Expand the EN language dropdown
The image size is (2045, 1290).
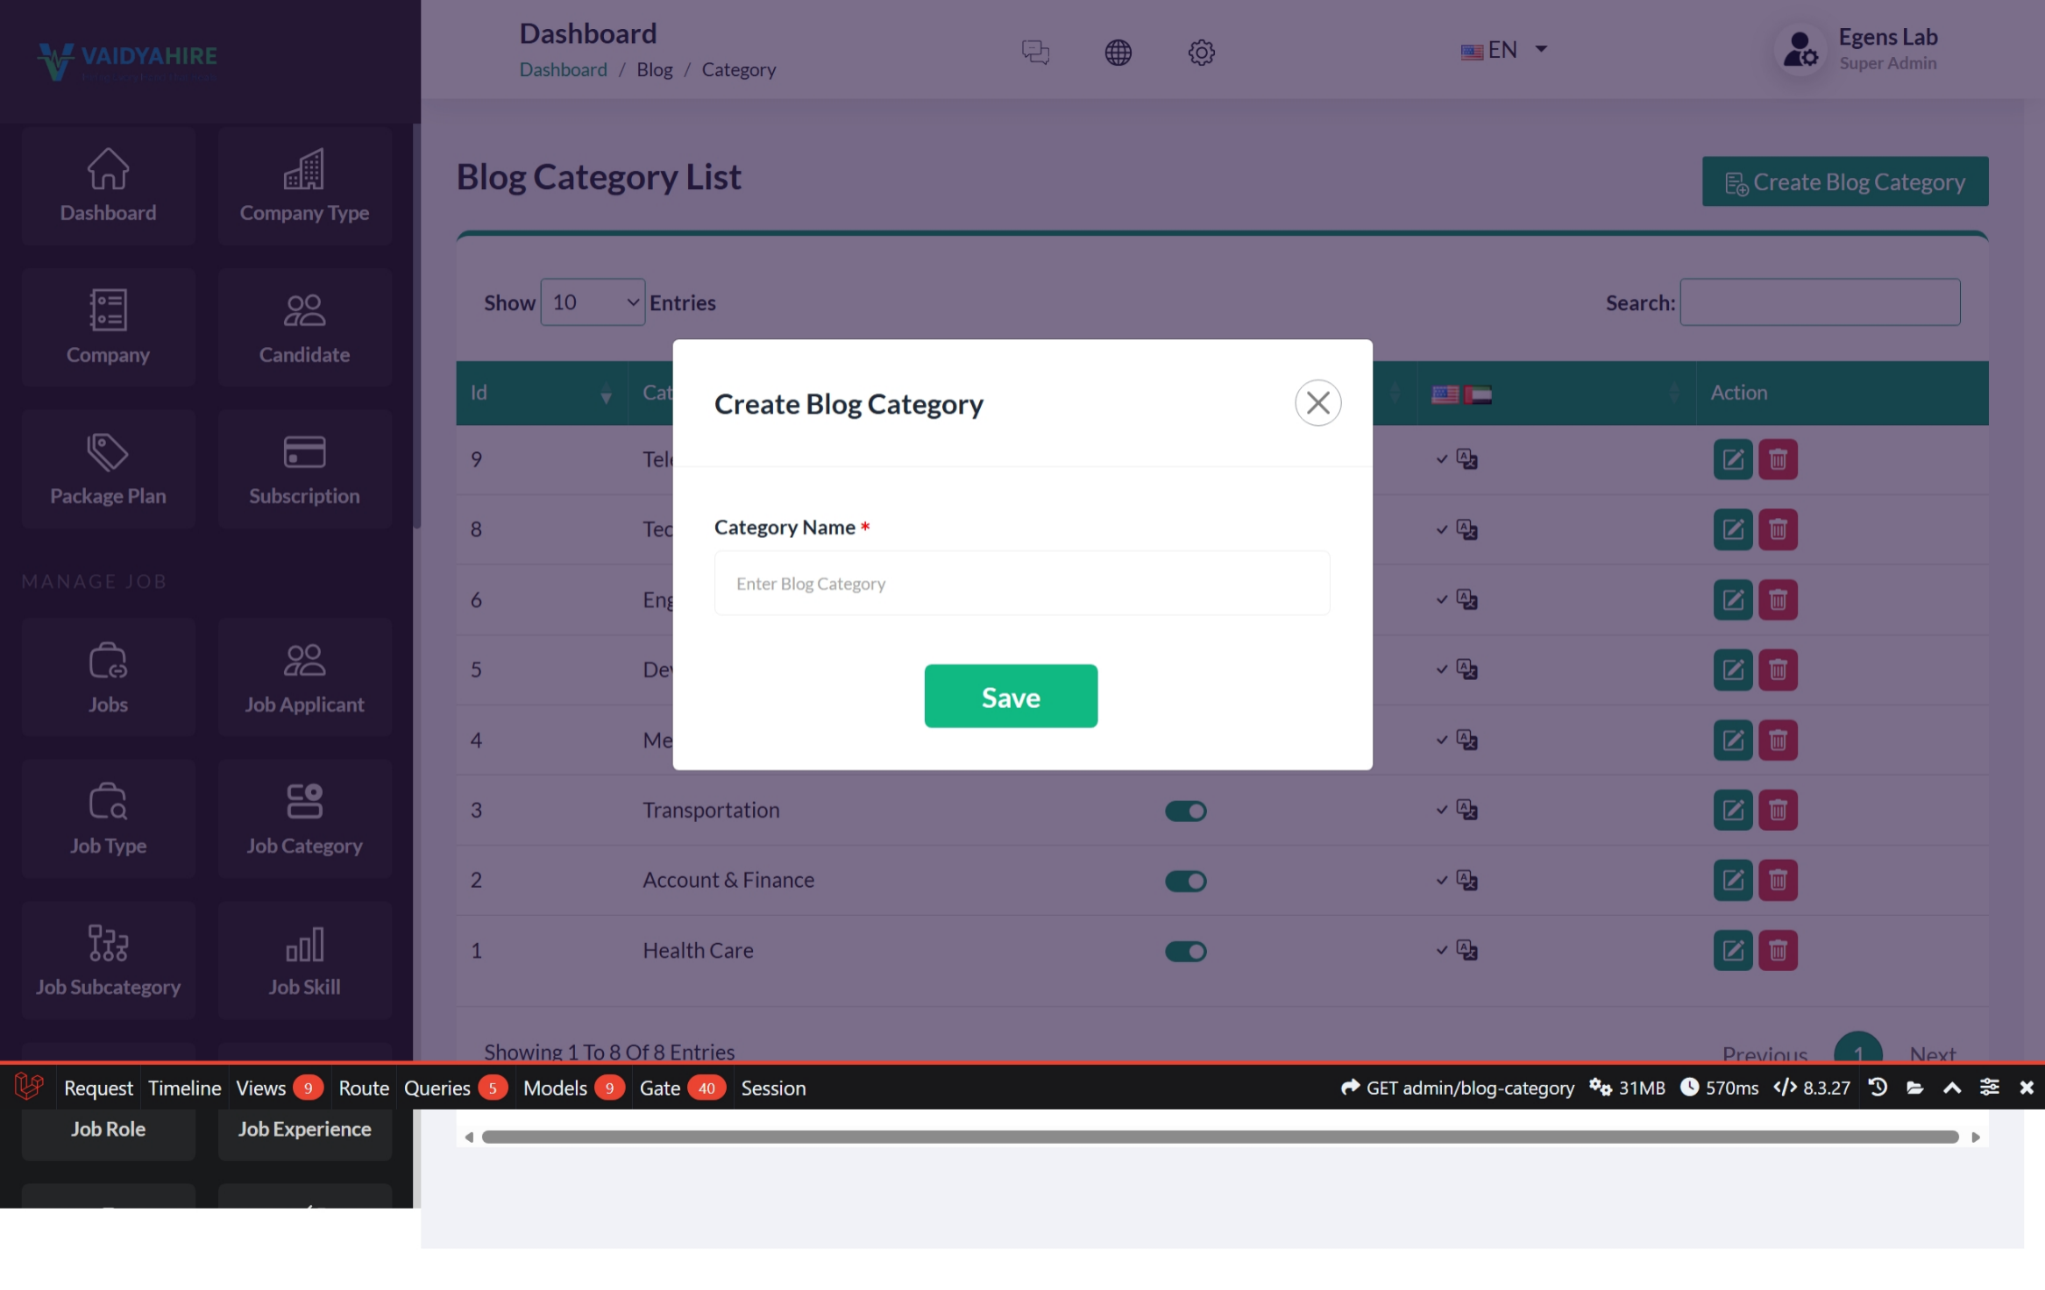click(x=1504, y=50)
